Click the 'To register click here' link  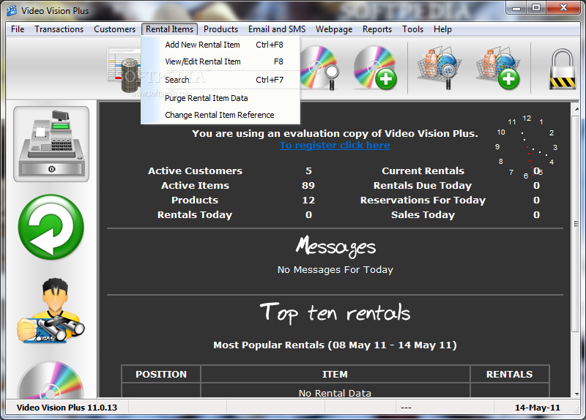click(x=335, y=145)
